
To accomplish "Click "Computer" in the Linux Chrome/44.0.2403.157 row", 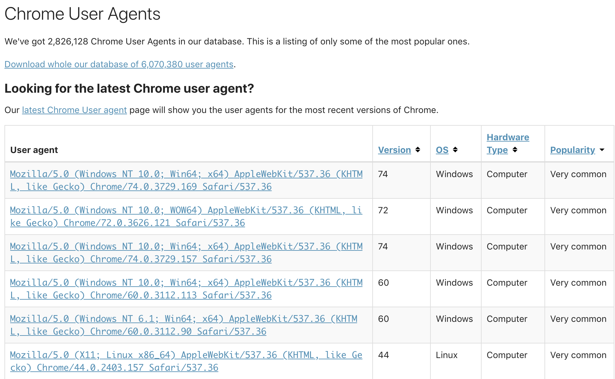I will (x=507, y=355).
